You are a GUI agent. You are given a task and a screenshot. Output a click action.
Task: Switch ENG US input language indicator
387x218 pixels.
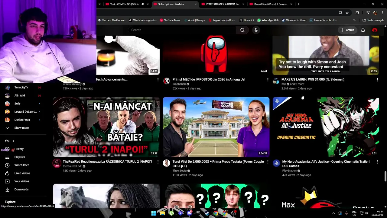pyautogui.click(x=354, y=213)
